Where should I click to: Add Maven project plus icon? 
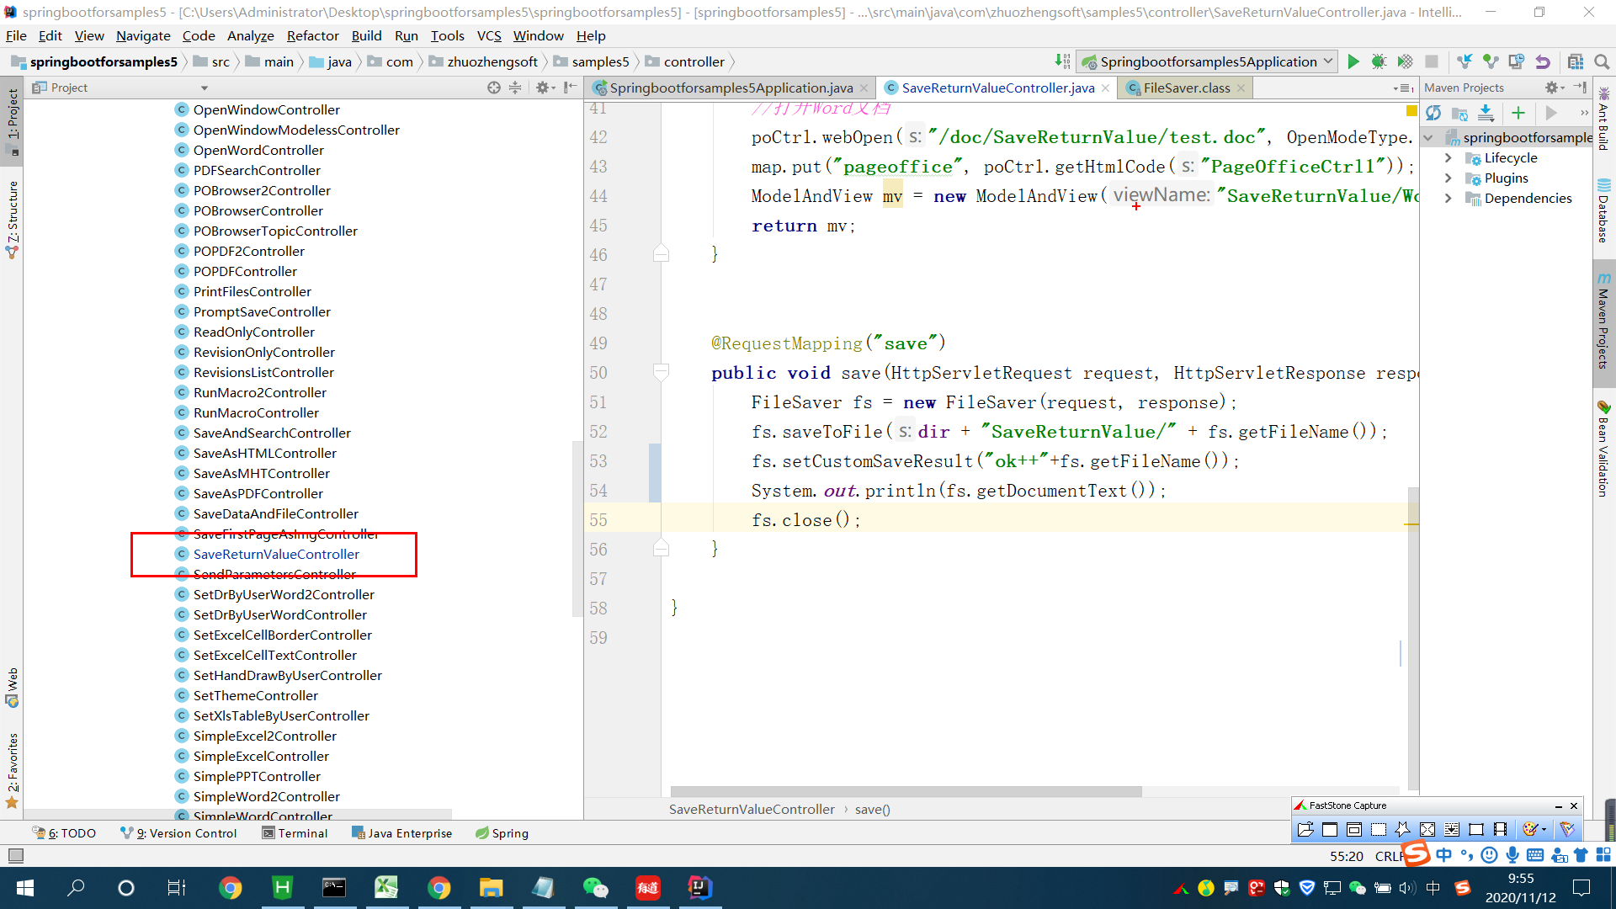coord(1518,113)
